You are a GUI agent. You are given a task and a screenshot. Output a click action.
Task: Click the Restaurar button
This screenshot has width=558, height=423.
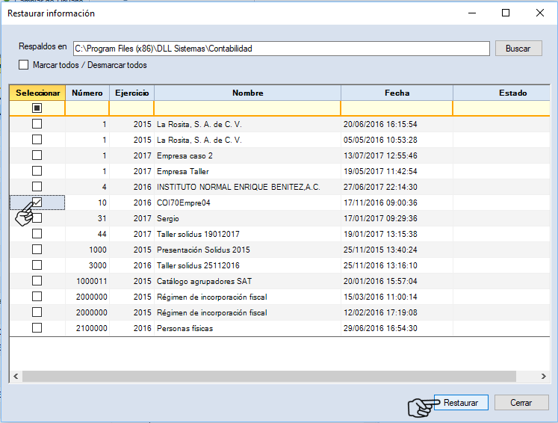click(x=460, y=402)
